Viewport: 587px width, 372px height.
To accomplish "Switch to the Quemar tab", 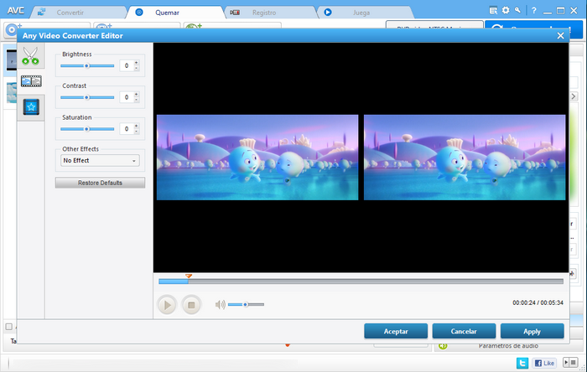I will 167,13.
